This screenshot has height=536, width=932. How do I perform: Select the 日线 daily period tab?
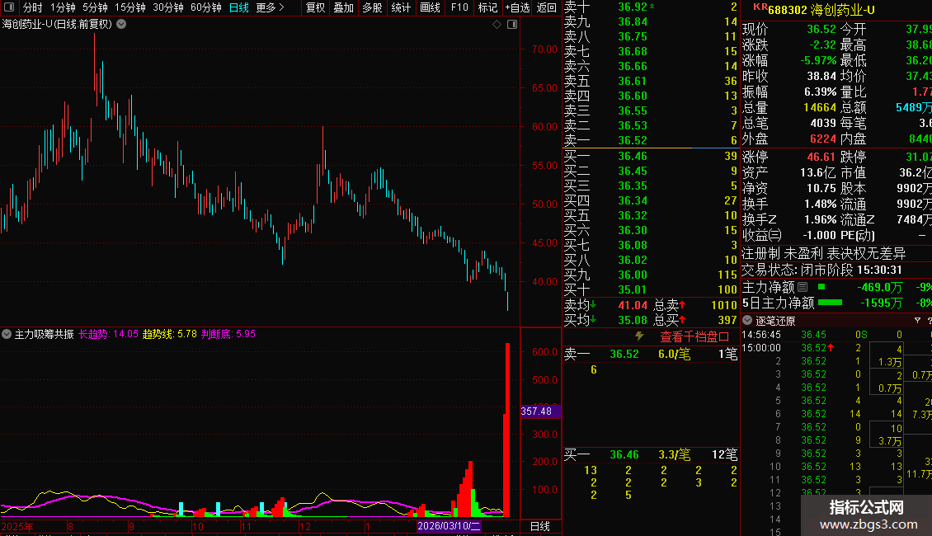239,7
